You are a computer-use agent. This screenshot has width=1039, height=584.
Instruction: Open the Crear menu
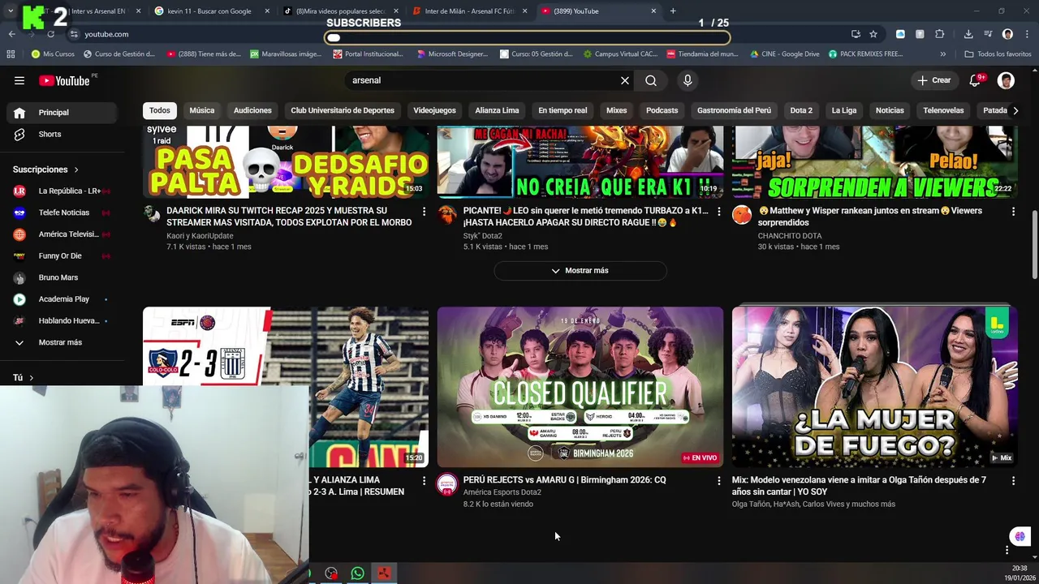click(x=933, y=80)
